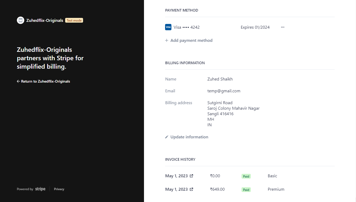Open the external link icon for Premium invoice
Screen dimensions: 356x202
(x=191, y=189)
